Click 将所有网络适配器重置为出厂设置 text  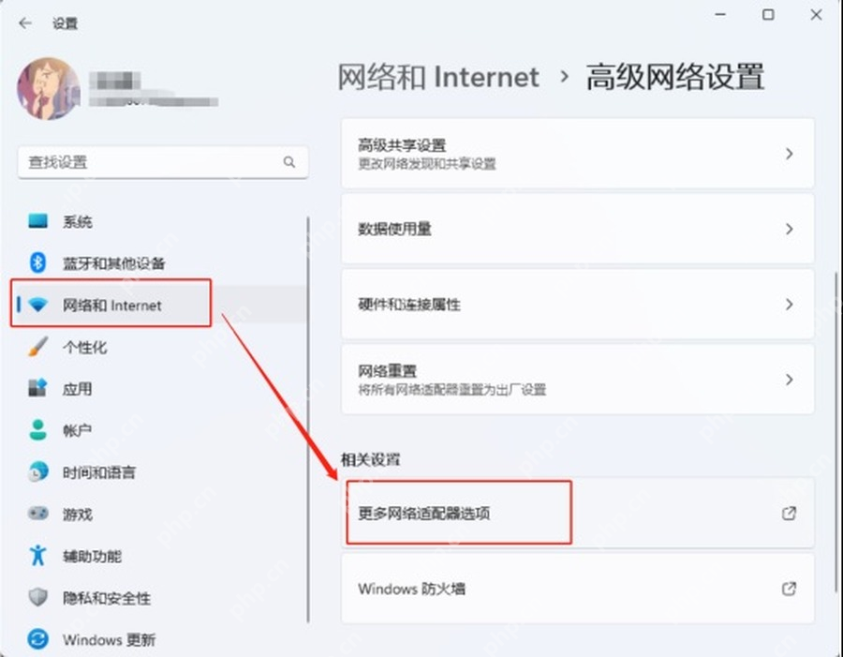[452, 390]
